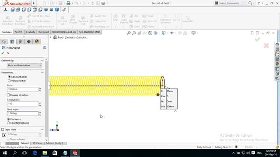Viewport: 280px width, 157px height.
Task: Click the Start angle input field
Action: click(x=22, y=113)
